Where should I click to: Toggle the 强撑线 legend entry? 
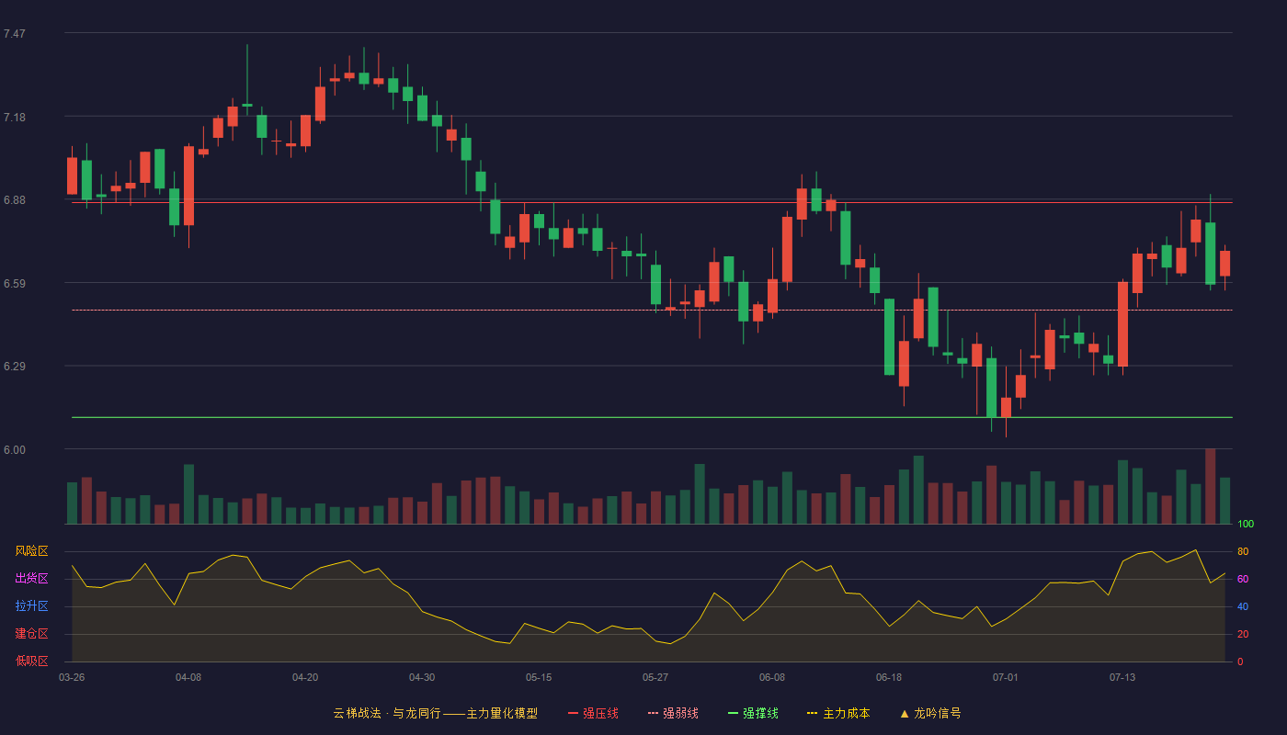click(x=753, y=713)
